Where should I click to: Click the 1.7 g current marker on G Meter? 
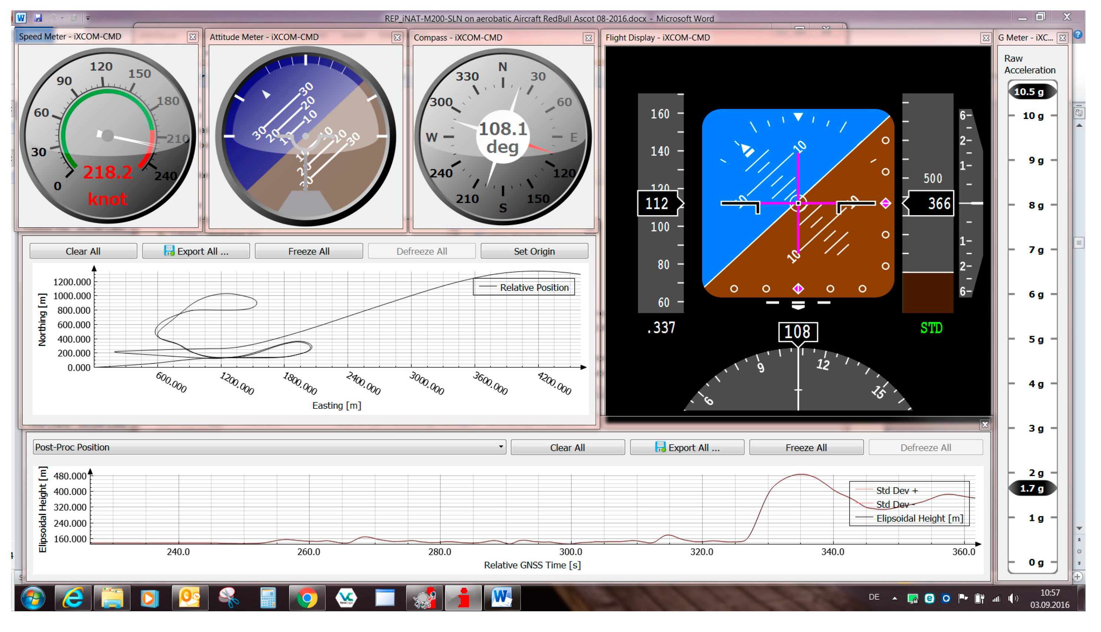[1032, 488]
